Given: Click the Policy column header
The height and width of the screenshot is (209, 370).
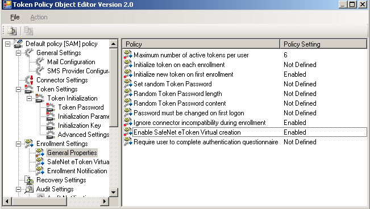Looking at the screenshot, I should click(201, 44).
